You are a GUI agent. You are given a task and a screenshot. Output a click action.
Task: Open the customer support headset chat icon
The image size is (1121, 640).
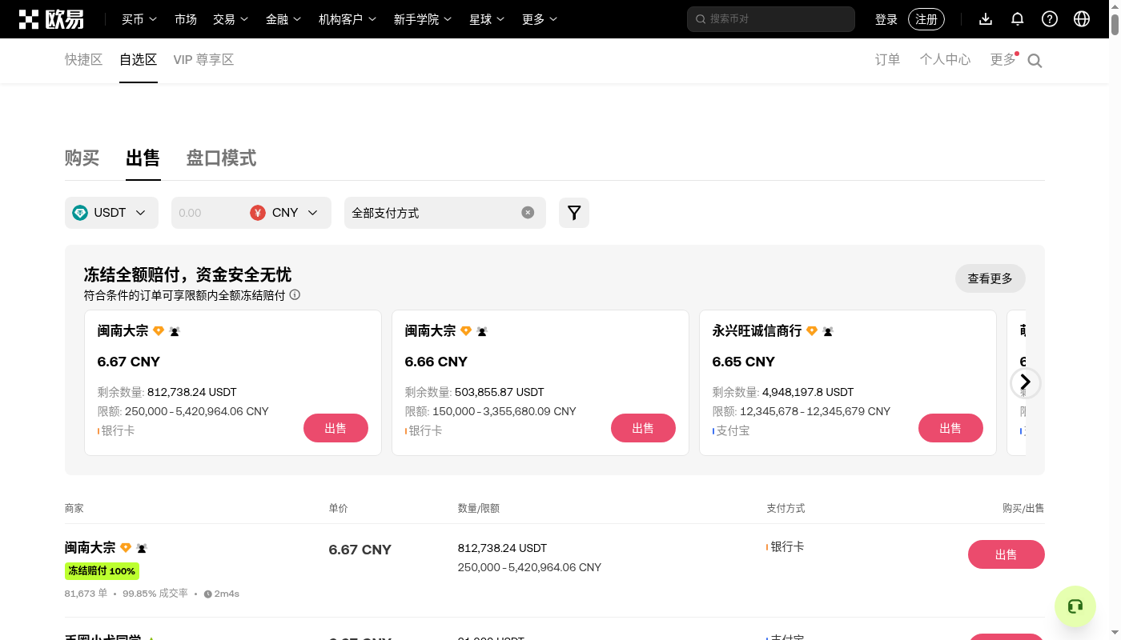pyautogui.click(x=1075, y=606)
